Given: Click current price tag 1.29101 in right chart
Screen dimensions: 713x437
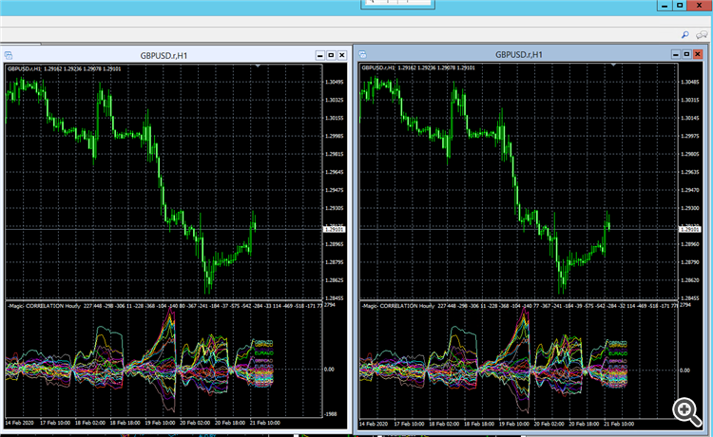Looking at the screenshot, I should [x=690, y=229].
